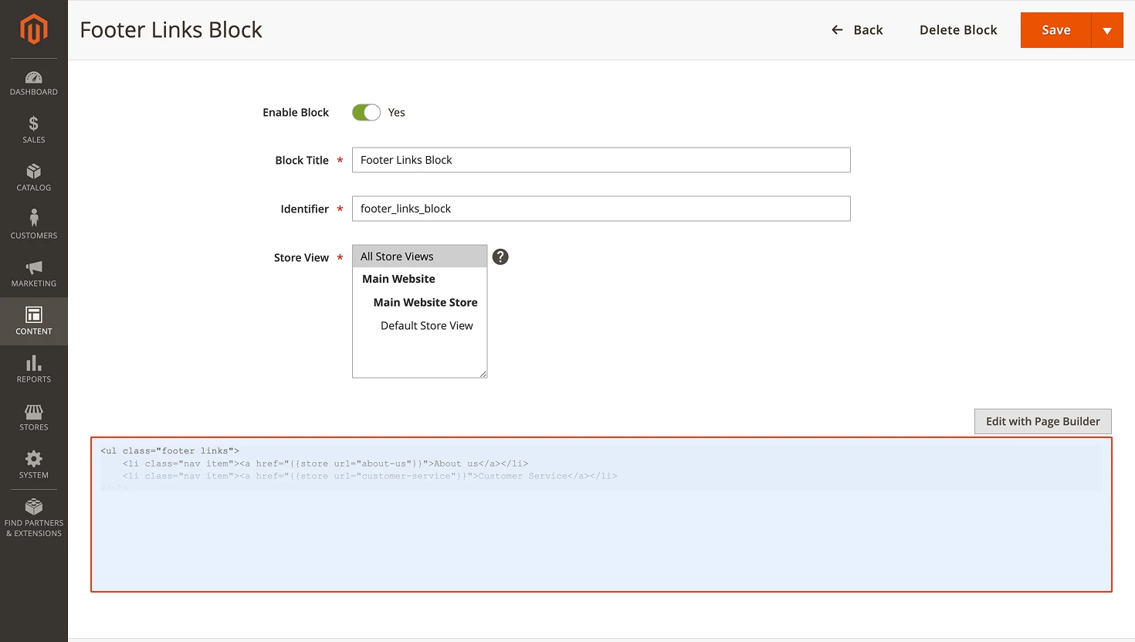1135x642 pixels.
Task: Select the Stores icon in the sidebar
Action: [x=33, y=416]
